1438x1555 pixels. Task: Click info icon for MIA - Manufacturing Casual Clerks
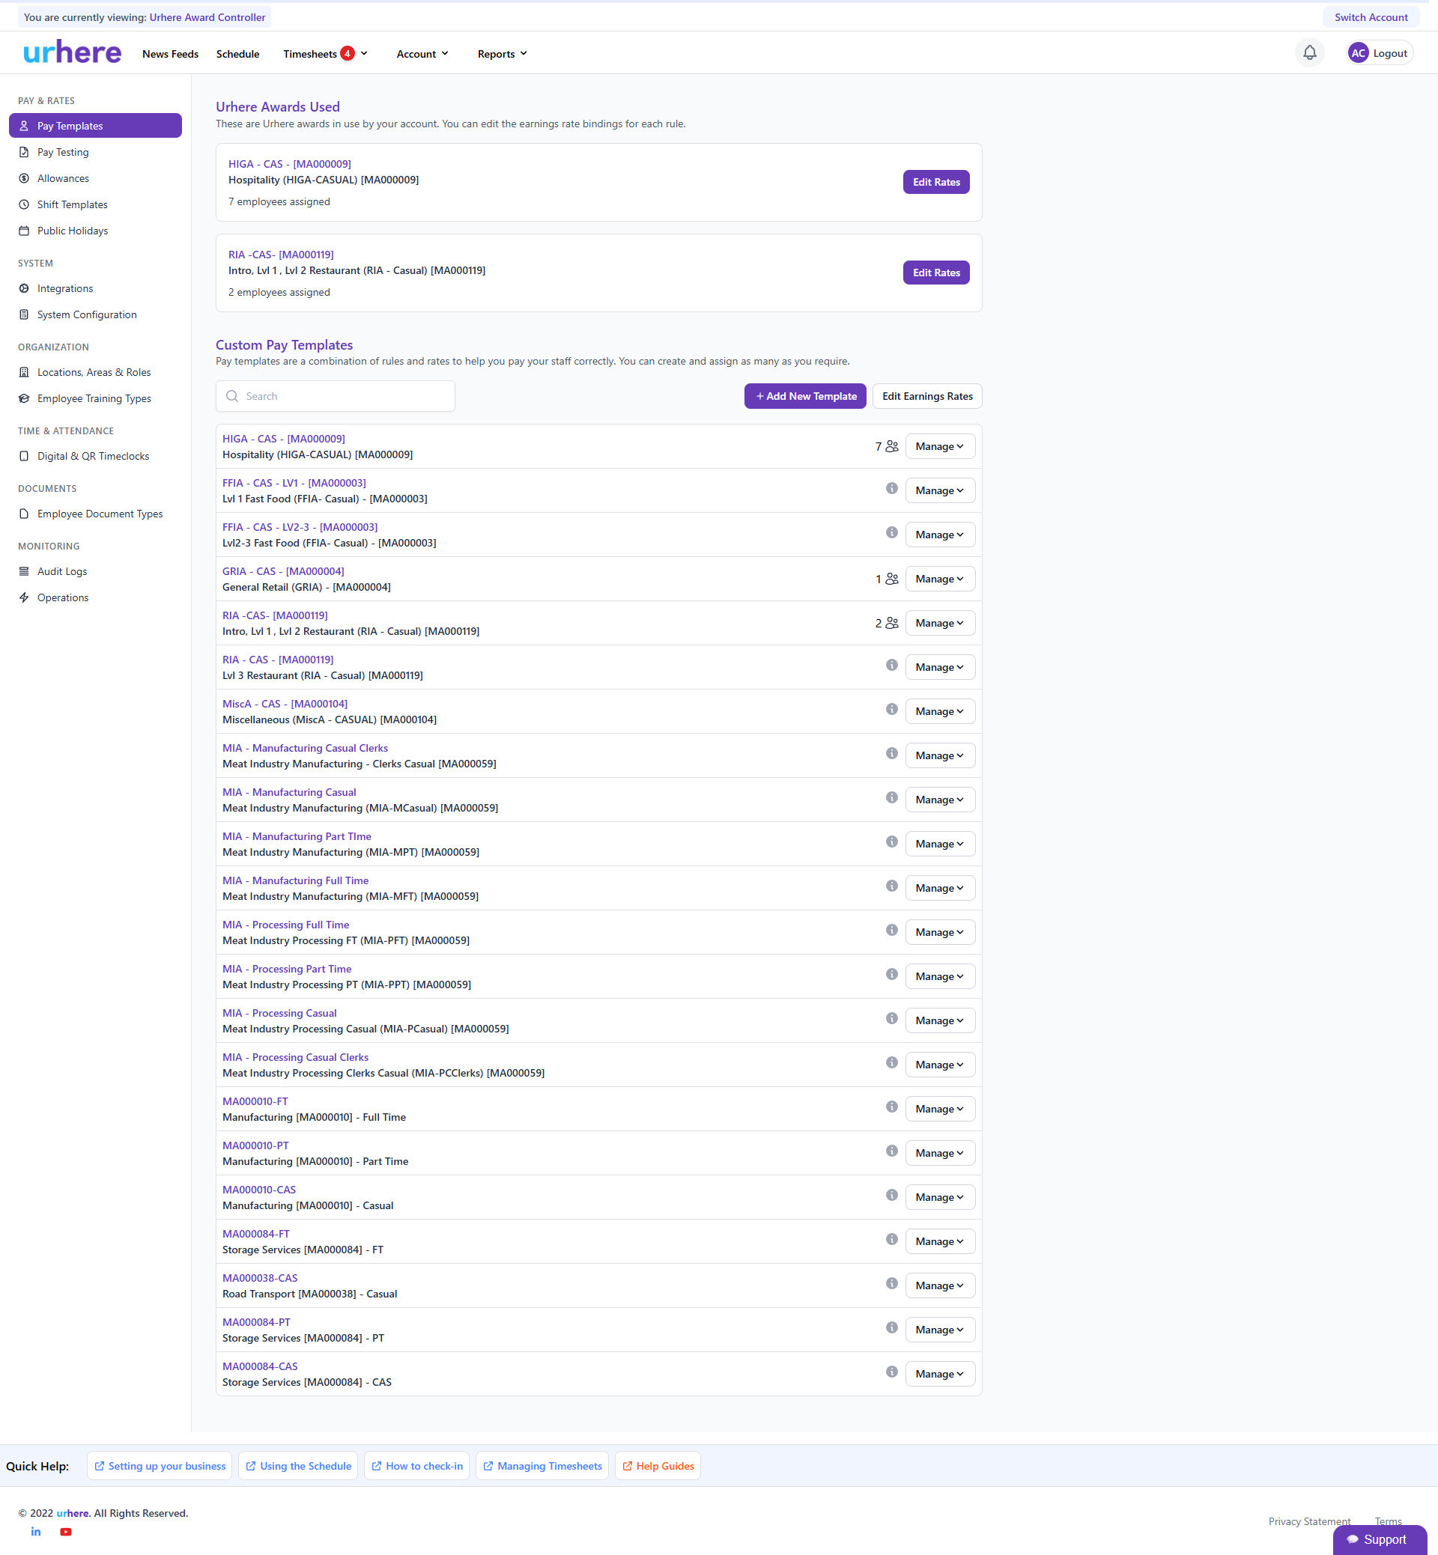[x=892, y=754]
